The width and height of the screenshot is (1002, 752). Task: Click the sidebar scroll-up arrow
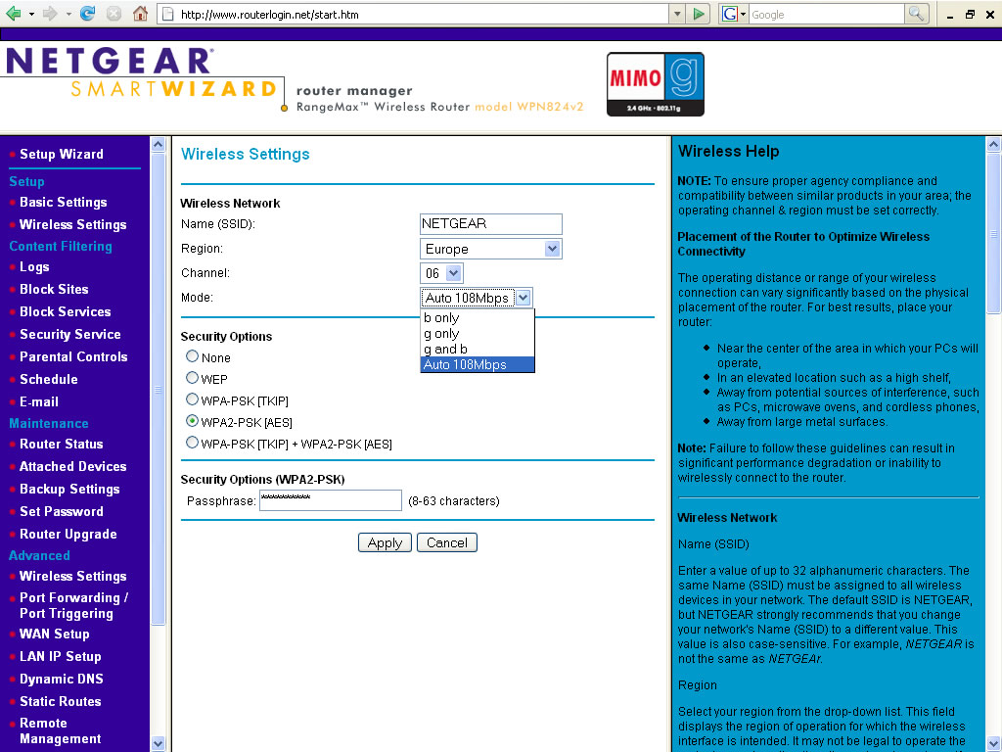point(158,145)
